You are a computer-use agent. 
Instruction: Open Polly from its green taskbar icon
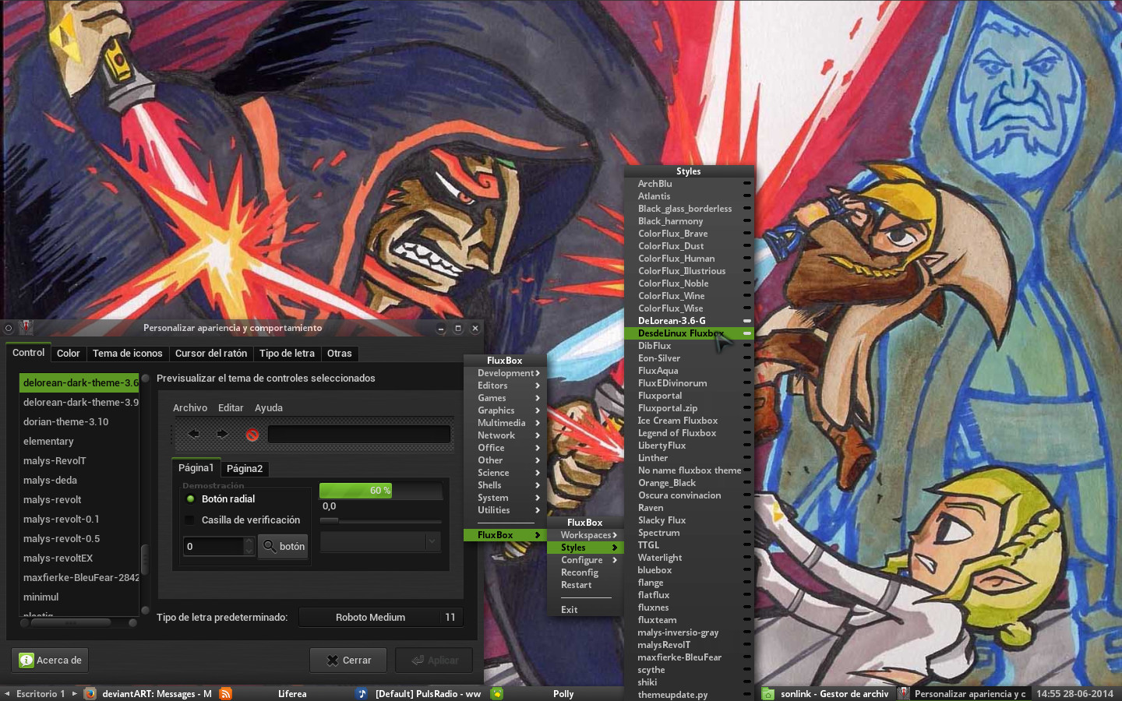click(496, 693)
